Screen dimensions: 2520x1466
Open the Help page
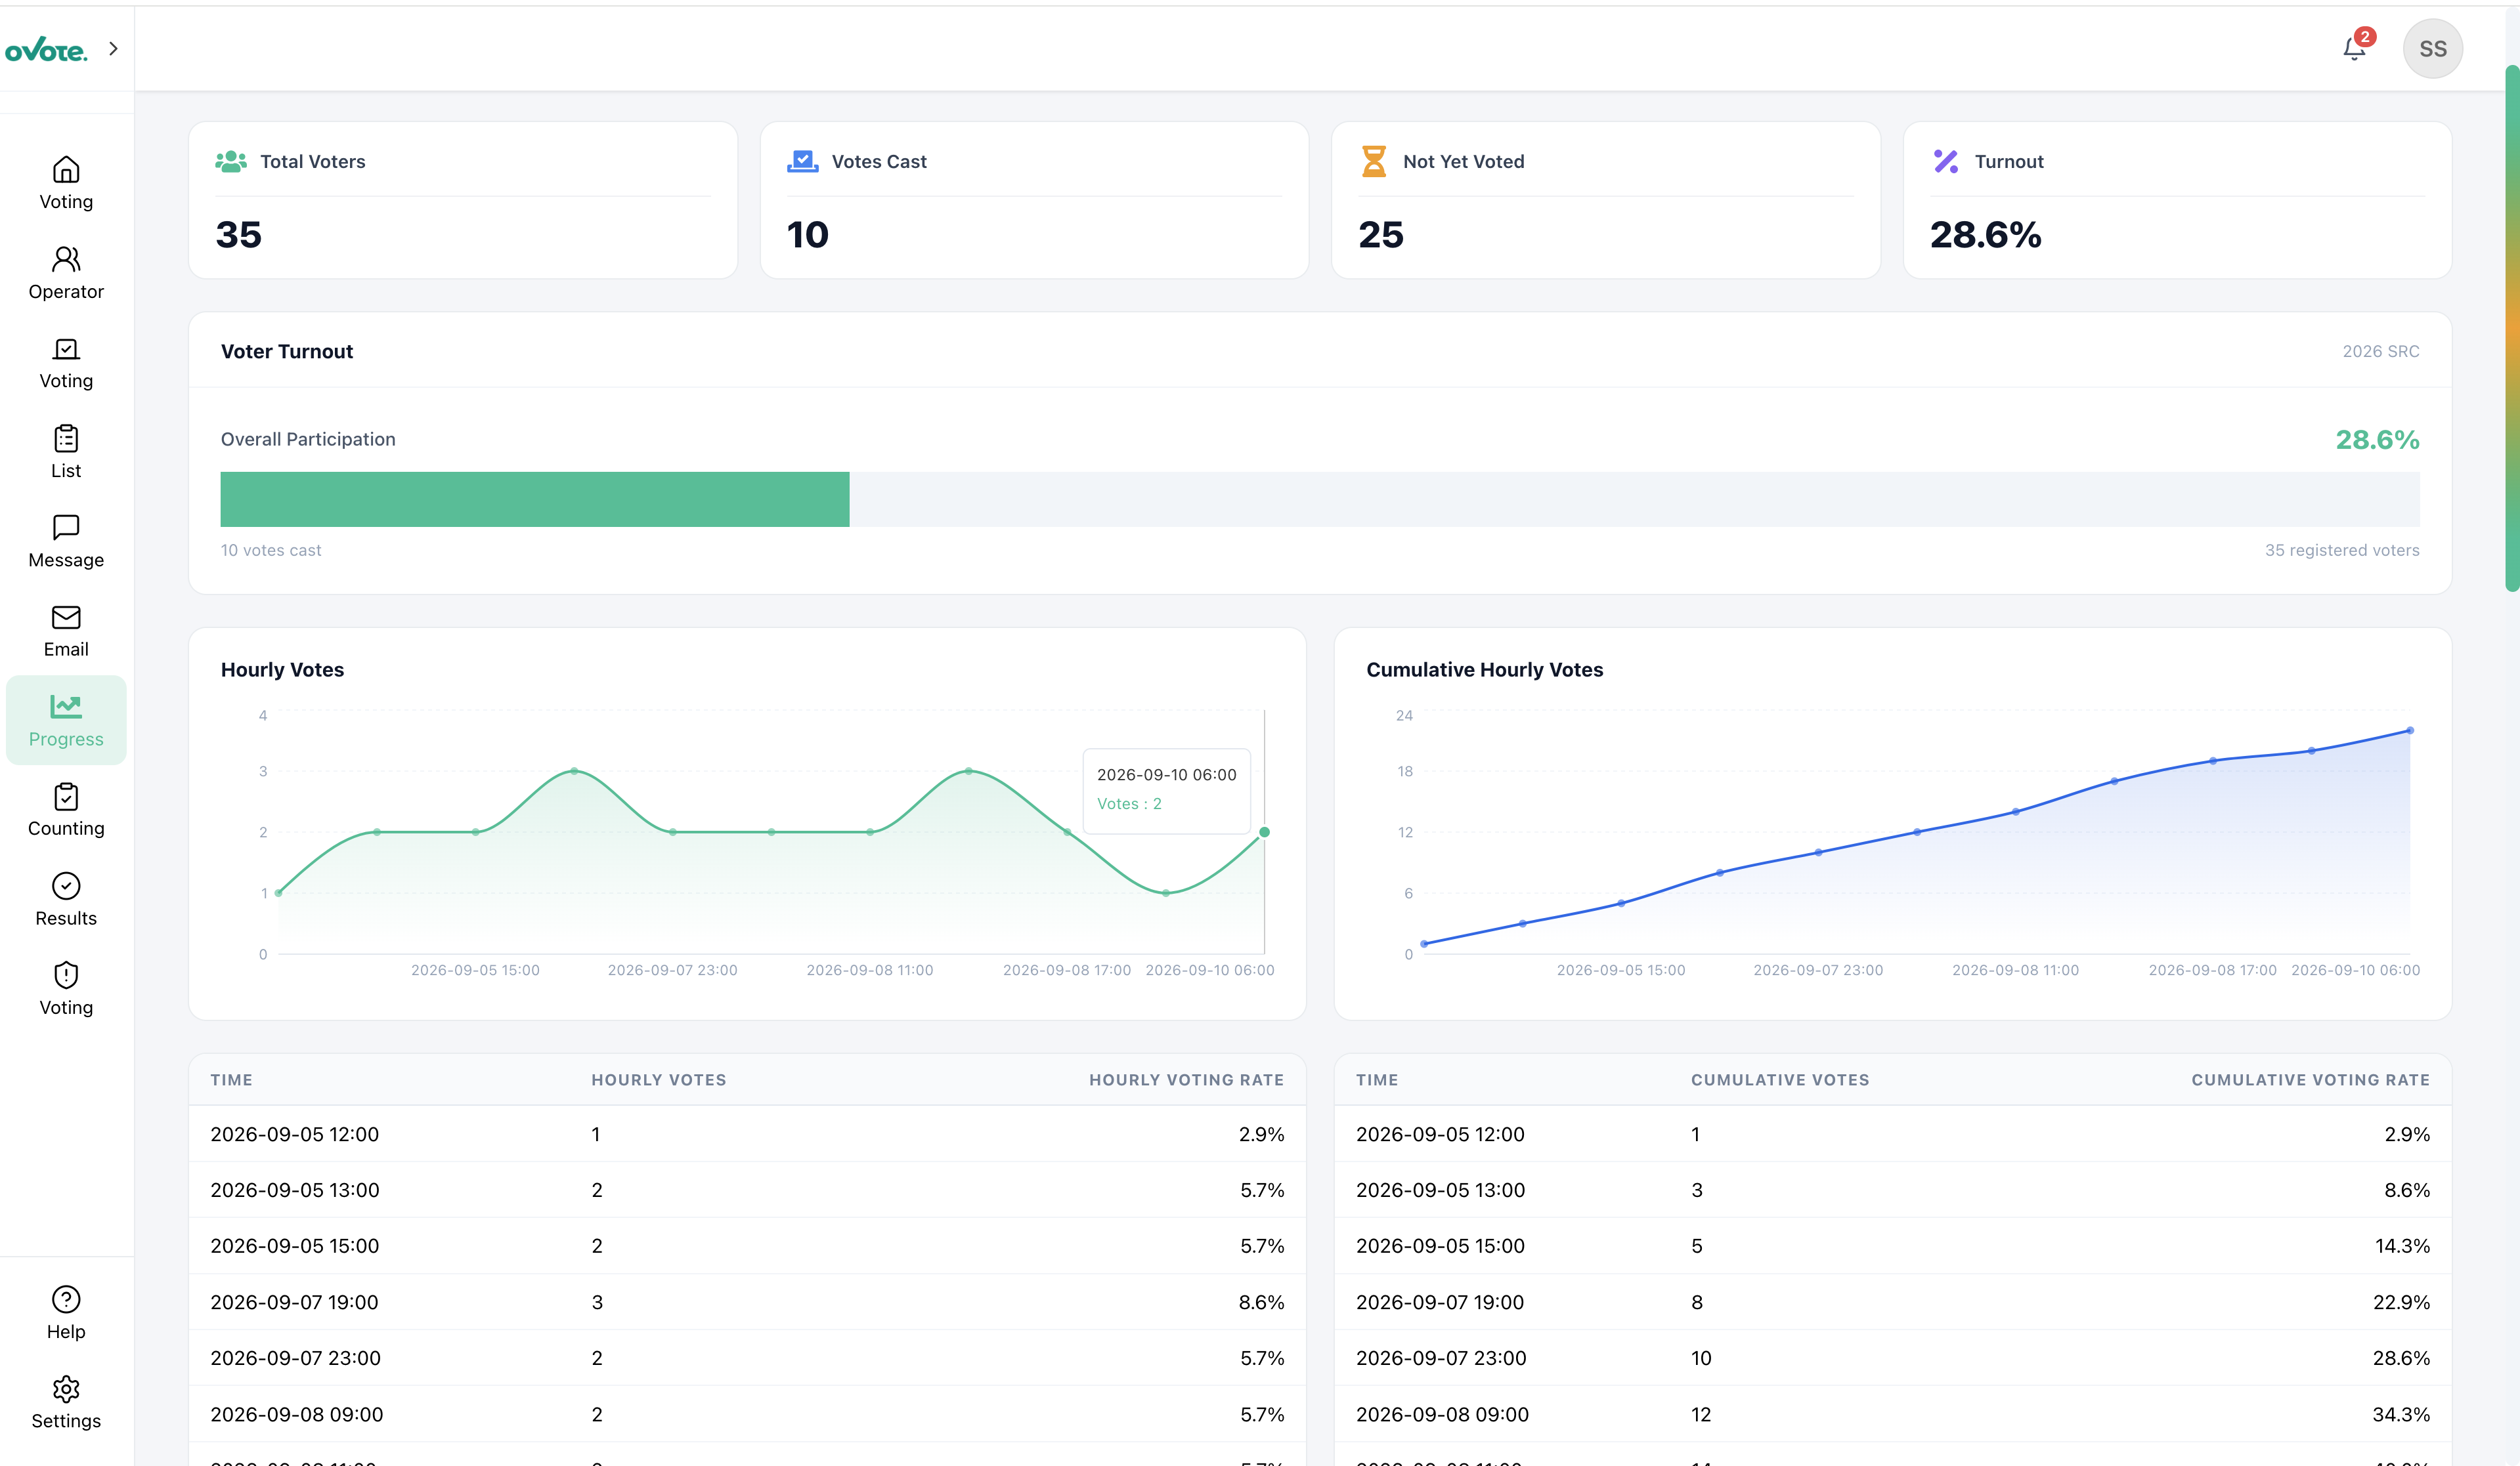coord(66,1313)
